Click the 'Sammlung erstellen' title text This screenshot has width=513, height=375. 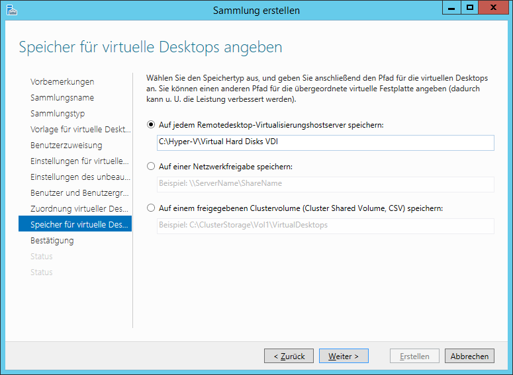[256, 11]
